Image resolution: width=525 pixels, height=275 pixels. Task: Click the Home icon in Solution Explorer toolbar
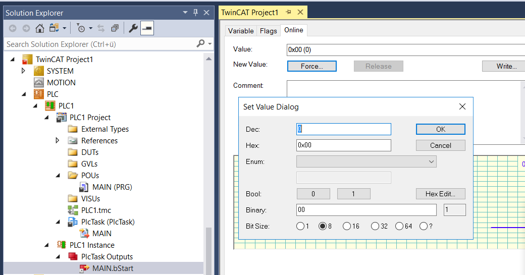39,28
